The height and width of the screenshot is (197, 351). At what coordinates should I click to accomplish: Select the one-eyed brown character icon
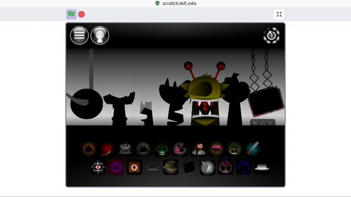tap(199, 149)
